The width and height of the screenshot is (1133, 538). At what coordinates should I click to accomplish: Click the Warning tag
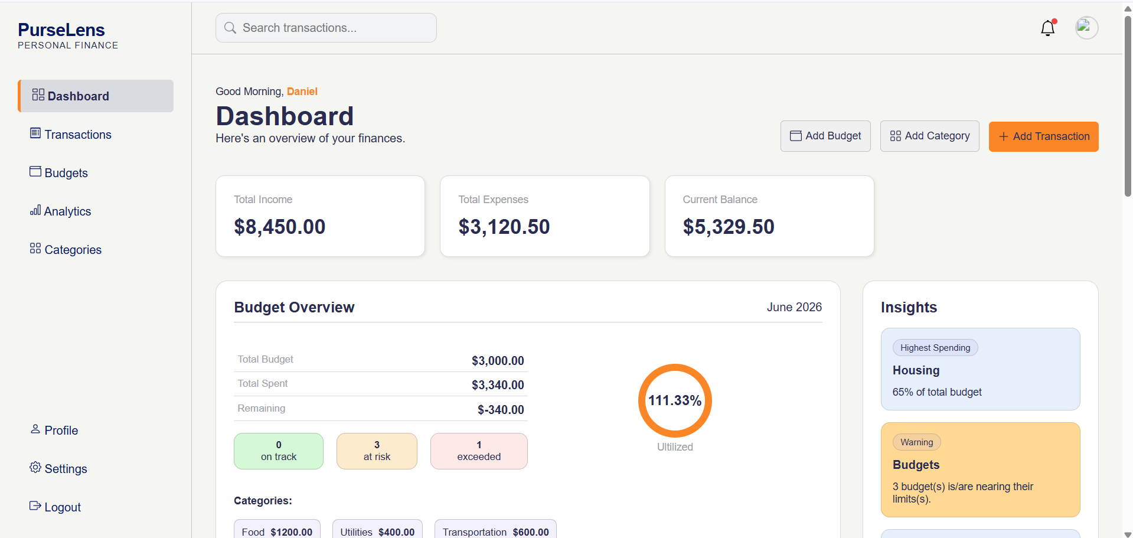(917, 442)
